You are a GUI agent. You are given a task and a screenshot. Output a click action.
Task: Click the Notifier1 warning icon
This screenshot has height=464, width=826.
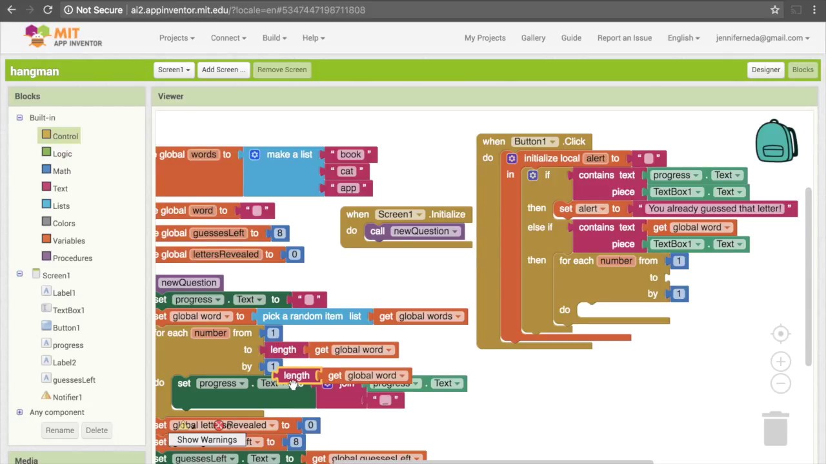[x=46, y=396]
